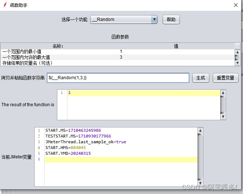Click the function string input field

coord(118,78)
